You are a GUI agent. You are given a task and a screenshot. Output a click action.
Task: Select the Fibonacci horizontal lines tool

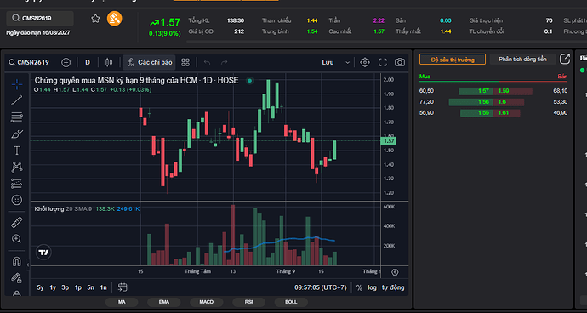(17, 117)
